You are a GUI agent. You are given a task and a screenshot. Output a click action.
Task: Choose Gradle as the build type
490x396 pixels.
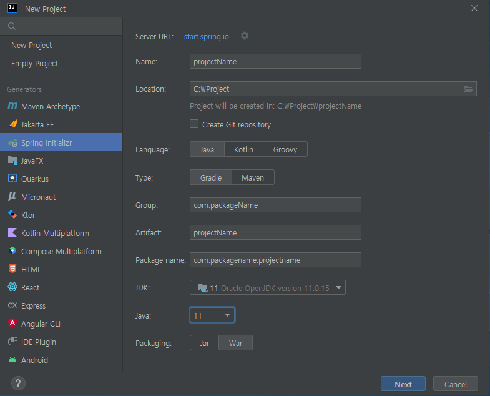click(211, 177)
